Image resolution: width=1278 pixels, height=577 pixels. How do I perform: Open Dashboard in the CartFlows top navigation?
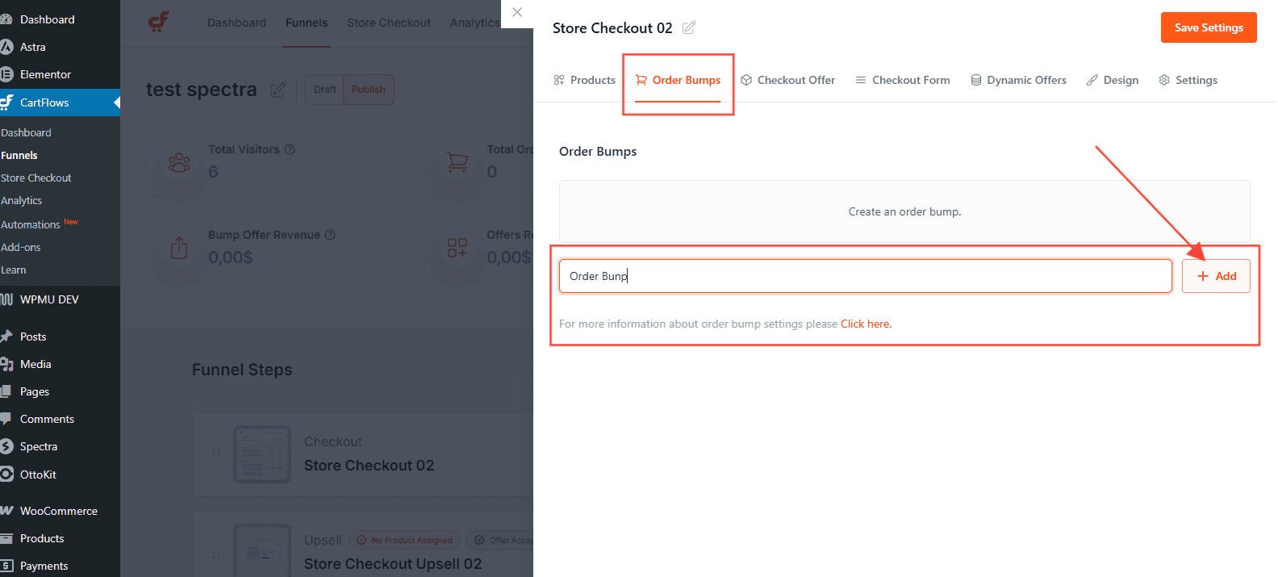[236, 23]
